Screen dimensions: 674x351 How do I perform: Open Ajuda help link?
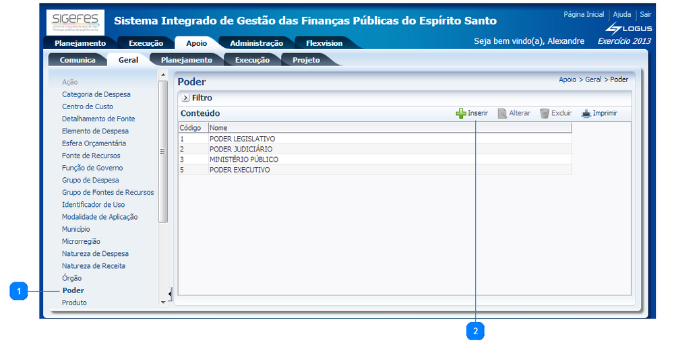(x=621, y=14)
